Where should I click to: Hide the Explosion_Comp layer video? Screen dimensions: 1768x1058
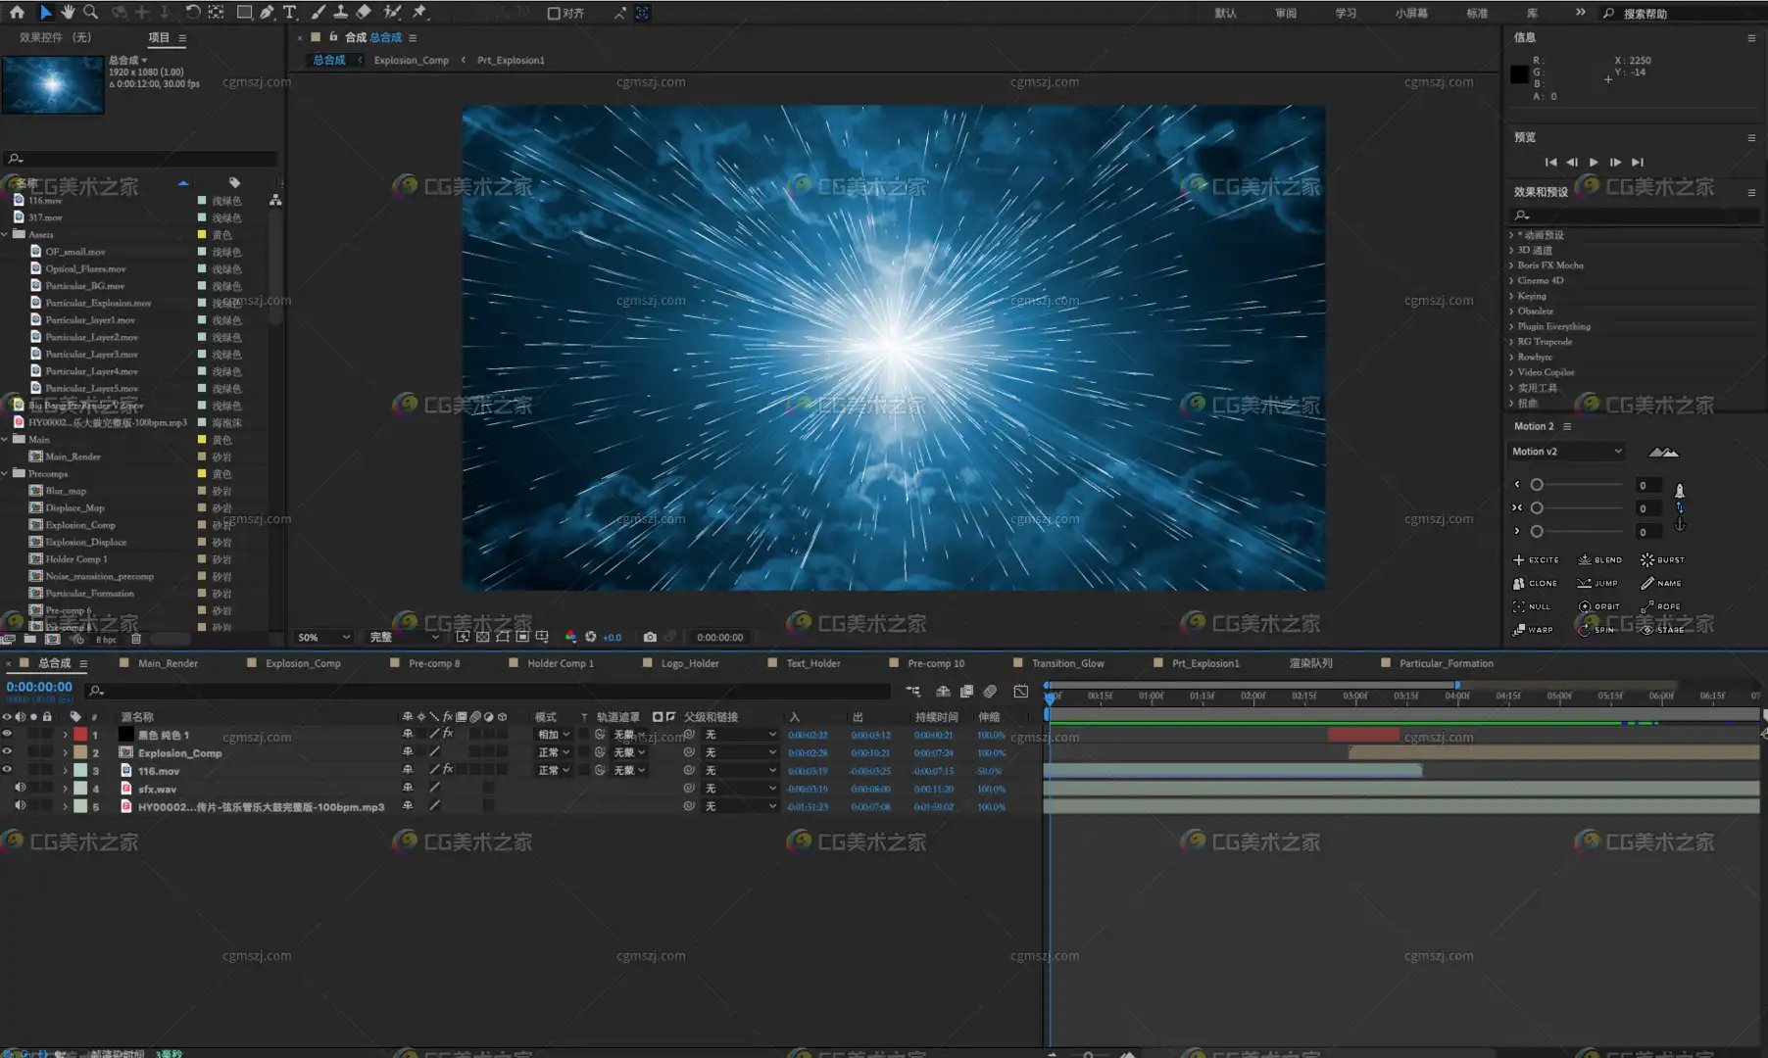[x=7, y=752]
